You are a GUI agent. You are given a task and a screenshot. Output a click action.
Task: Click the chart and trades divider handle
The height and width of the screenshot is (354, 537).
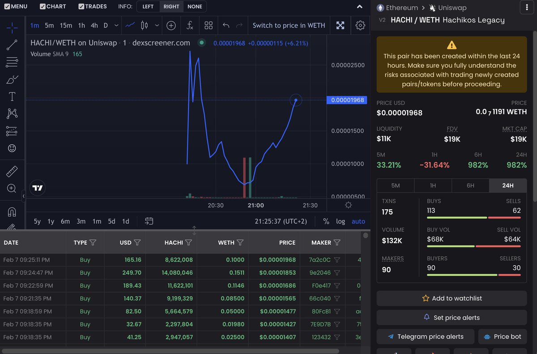[194, 231]
